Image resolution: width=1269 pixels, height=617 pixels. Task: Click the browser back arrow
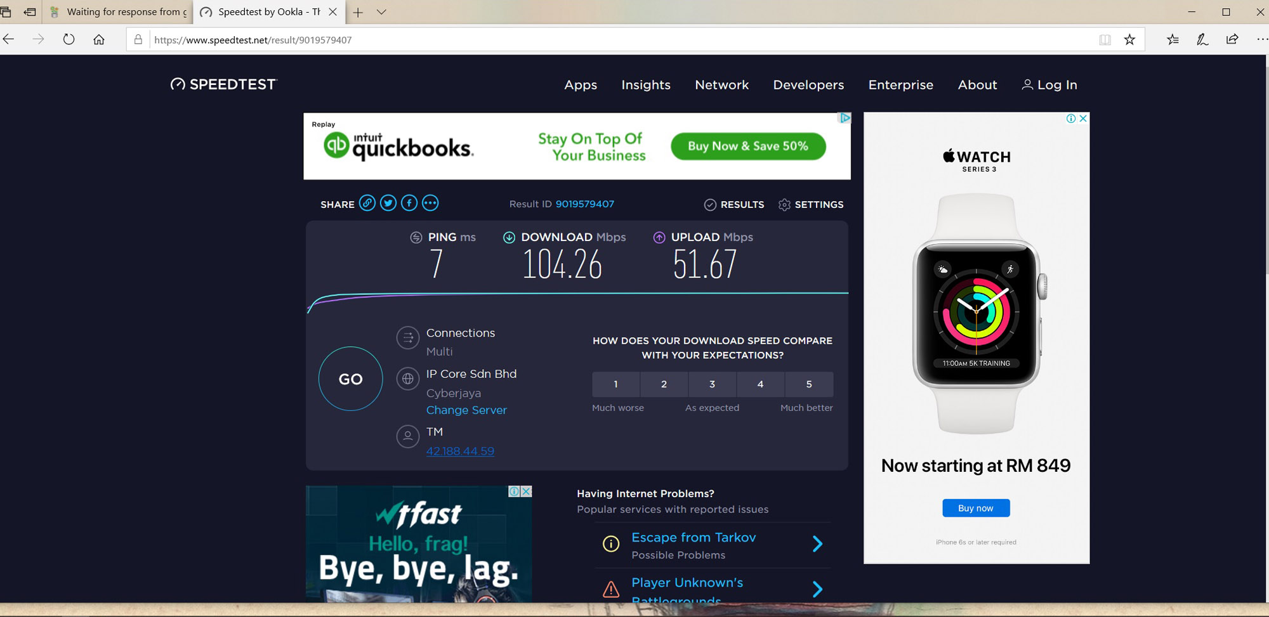[x=9, y=39]
